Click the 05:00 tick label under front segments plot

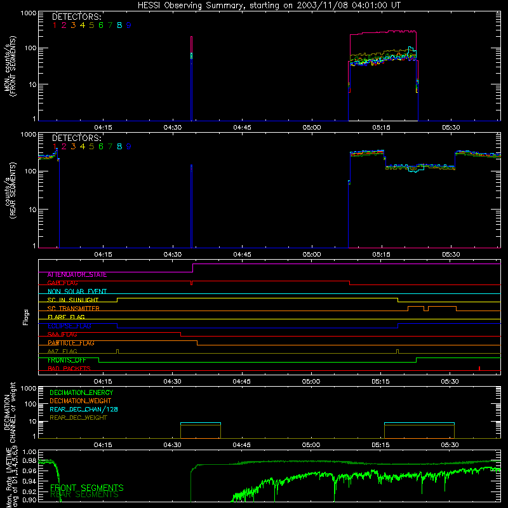click(312, 128)
